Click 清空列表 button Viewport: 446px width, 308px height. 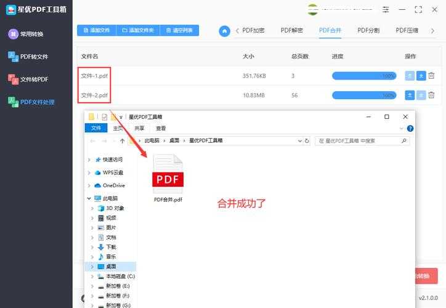[179, 30]
